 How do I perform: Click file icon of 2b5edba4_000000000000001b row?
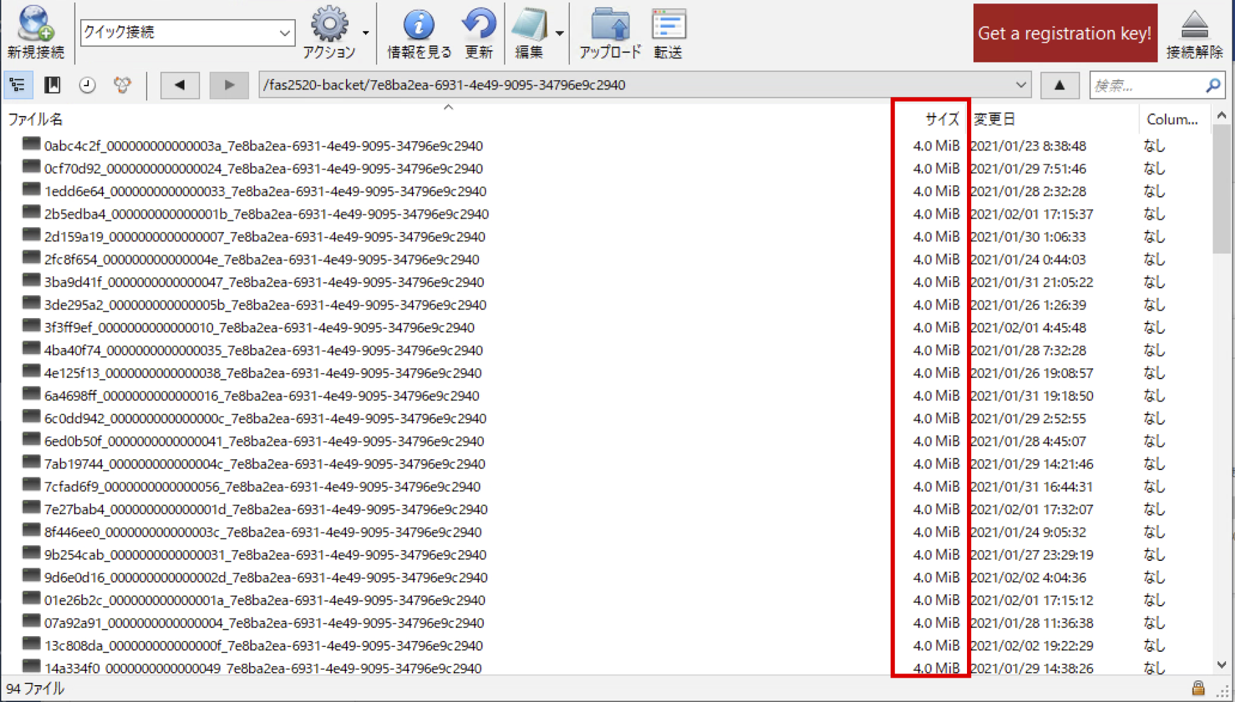click(x=31, y=212)
